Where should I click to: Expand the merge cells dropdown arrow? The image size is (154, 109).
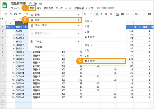(131, 14)
